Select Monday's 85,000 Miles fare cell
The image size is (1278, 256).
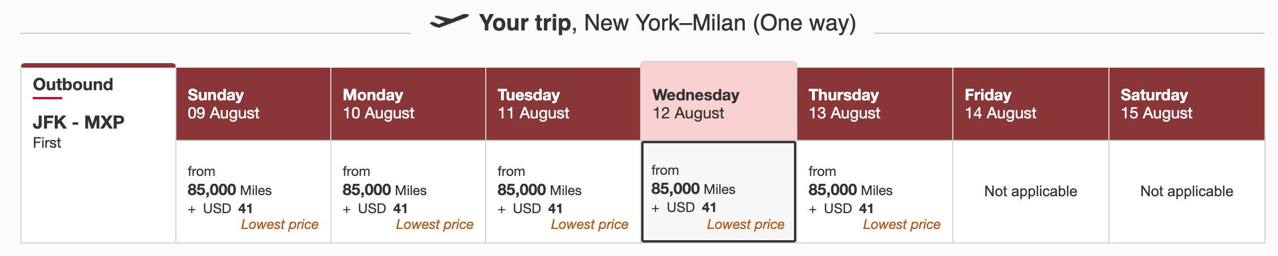(x=408, y=192)
